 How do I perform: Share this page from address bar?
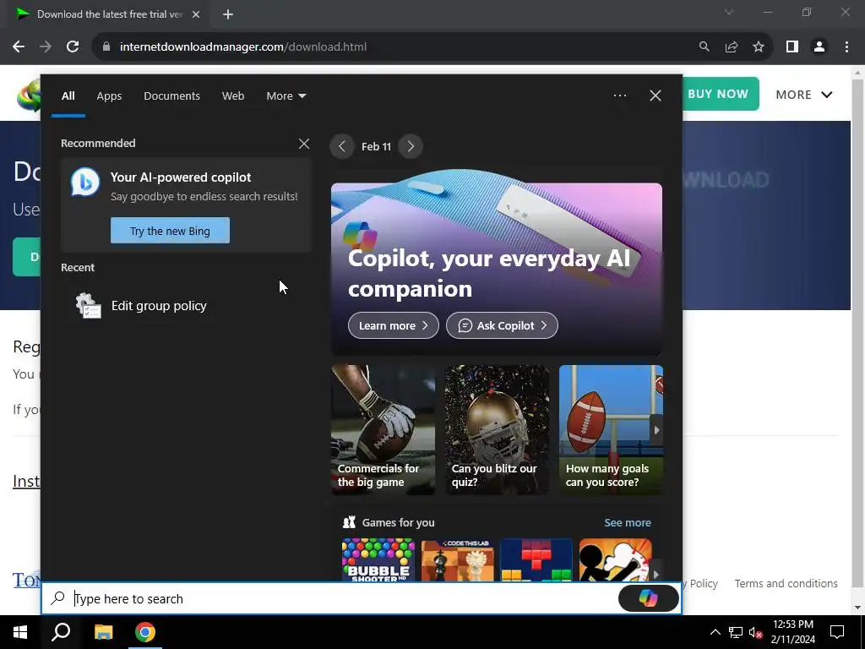[732, 47]
